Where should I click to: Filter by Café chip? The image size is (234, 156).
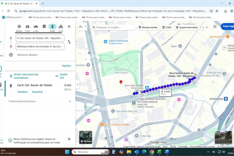point(167,28)
